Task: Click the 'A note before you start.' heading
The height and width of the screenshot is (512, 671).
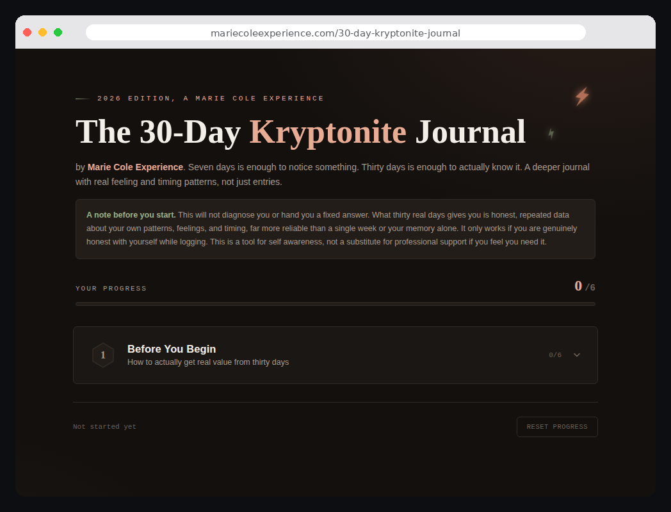Action: point(131,215)
